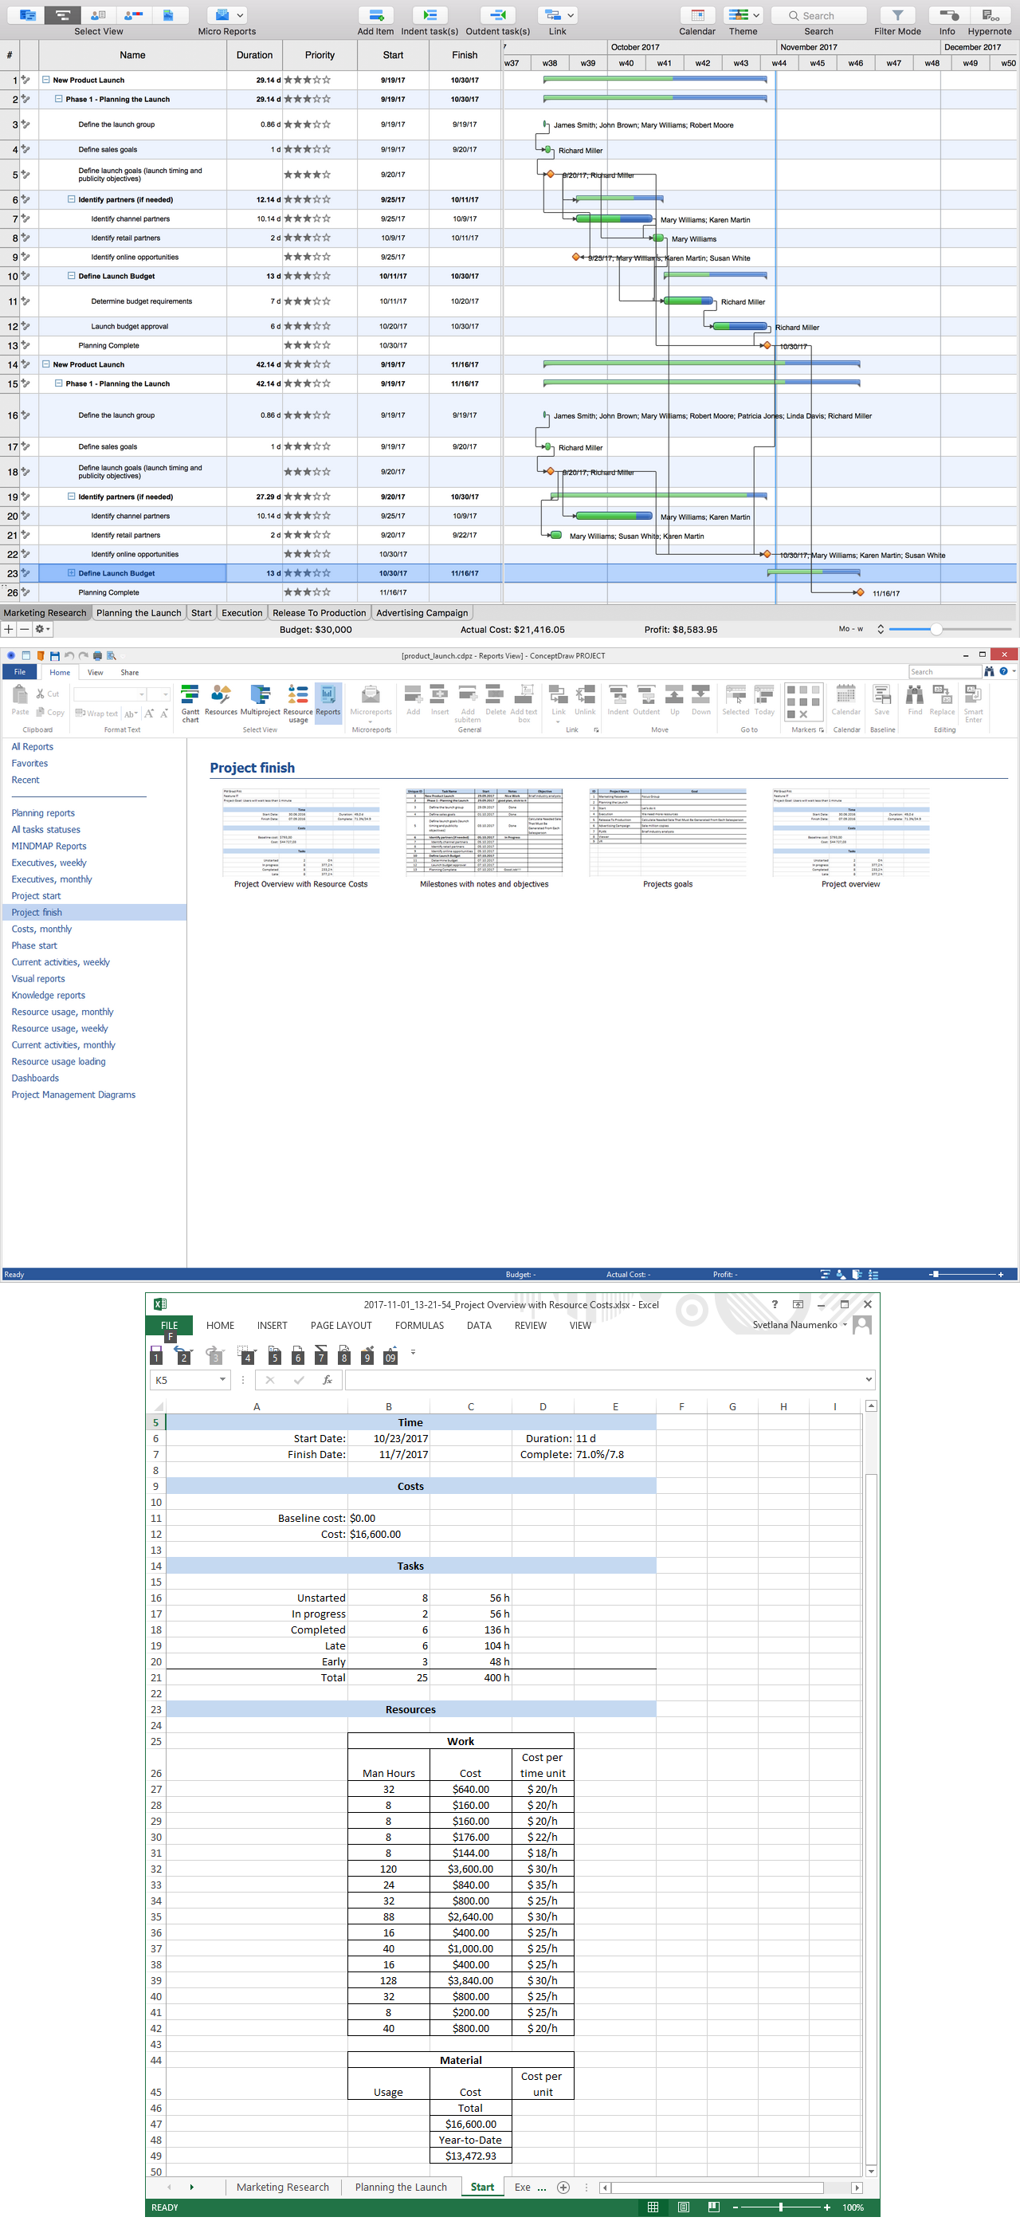Open the Micro Reports dropdown arrow
This screenshot has width=1020, height=2225.
click(x=240, y=16)
